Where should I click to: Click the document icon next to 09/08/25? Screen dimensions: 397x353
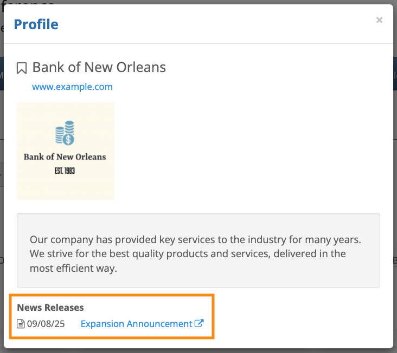coord(21,324)
